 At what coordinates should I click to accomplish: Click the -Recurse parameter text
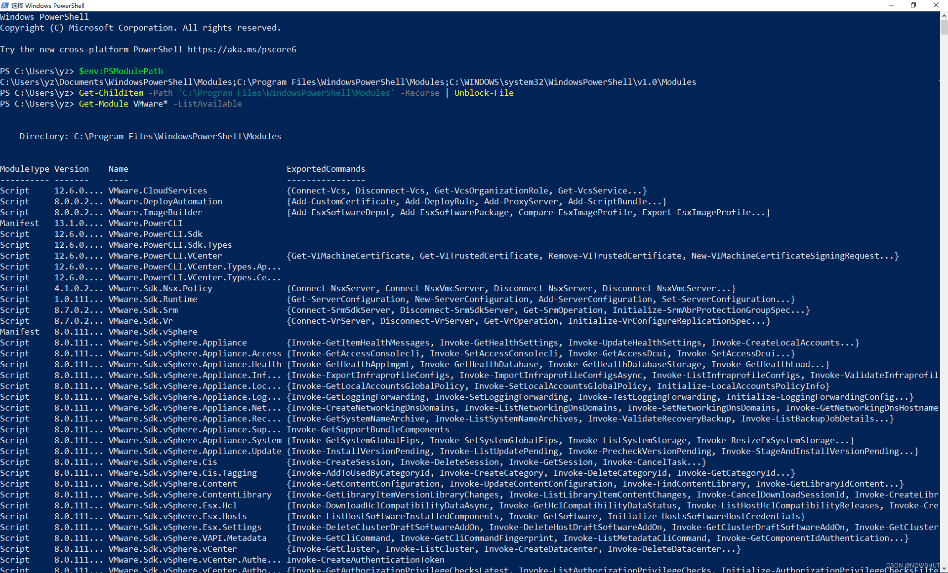[x=420, y=93]
